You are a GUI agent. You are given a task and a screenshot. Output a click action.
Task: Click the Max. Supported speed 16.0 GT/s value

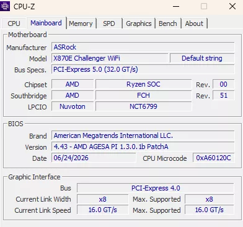[210, 210]
